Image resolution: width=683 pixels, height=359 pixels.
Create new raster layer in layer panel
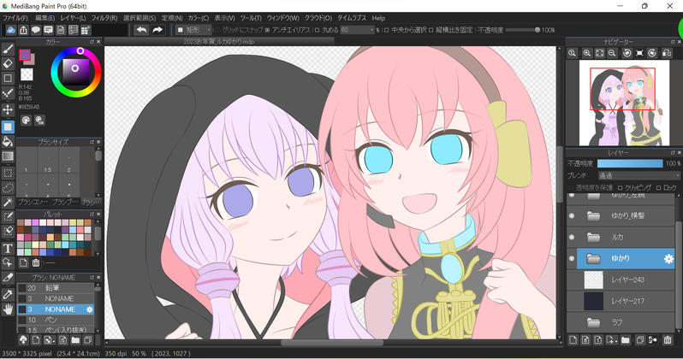tap(573, 340)
